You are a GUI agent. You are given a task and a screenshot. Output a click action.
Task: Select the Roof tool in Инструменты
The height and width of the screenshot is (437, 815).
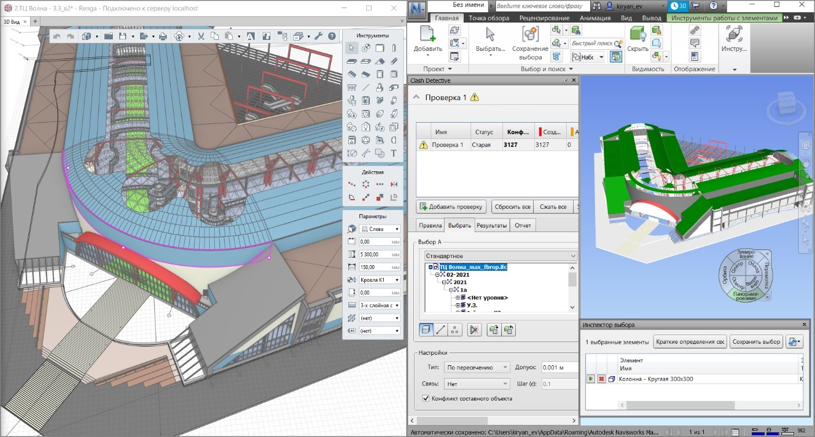tap(380, 61)
